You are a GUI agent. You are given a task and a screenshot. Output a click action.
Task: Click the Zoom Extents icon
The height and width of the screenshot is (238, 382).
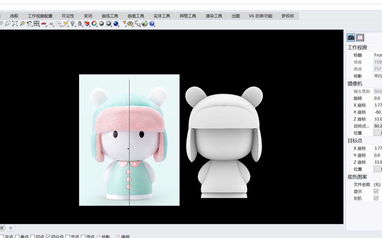[x=15, y=24]
